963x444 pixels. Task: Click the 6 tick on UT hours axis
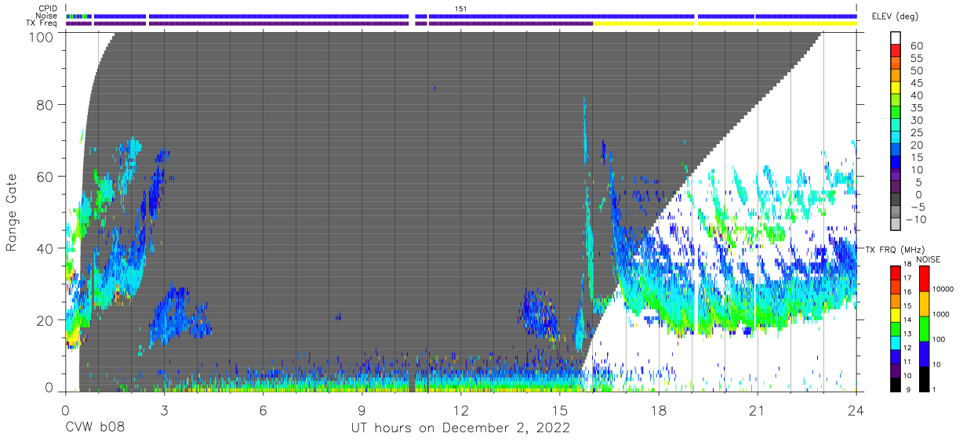(263, 410)
